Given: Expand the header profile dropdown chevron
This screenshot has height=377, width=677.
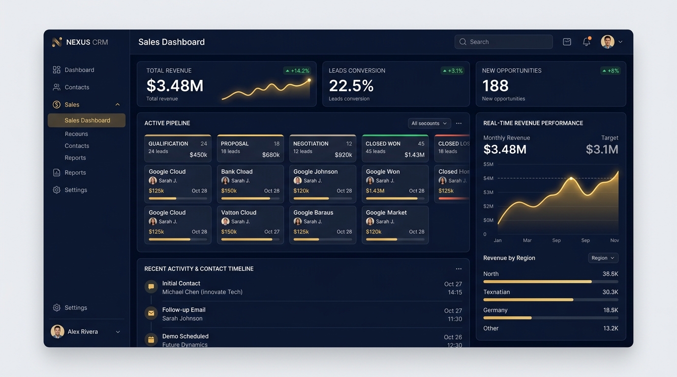Looking at the screenshot, I should click(620, 42).
